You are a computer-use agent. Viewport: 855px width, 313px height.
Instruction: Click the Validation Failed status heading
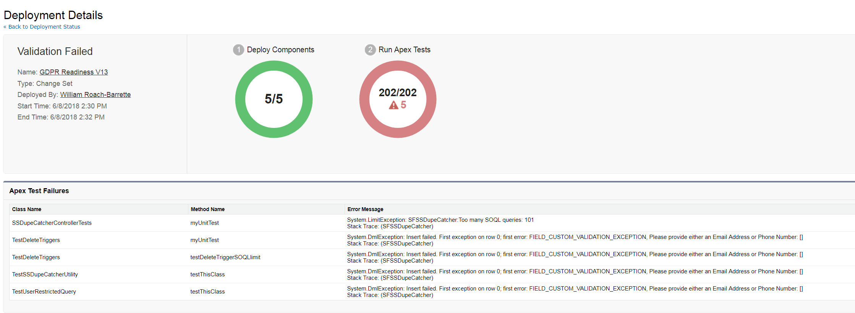click(x=55, y=52)
